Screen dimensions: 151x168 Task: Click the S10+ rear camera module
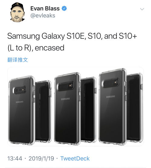111,83
